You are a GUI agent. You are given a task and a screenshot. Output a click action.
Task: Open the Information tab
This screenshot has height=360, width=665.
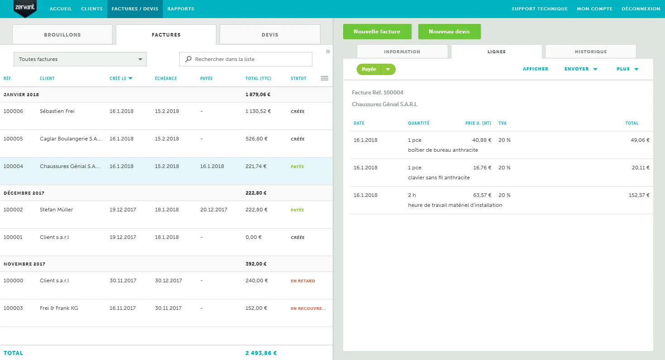[402, 52]
